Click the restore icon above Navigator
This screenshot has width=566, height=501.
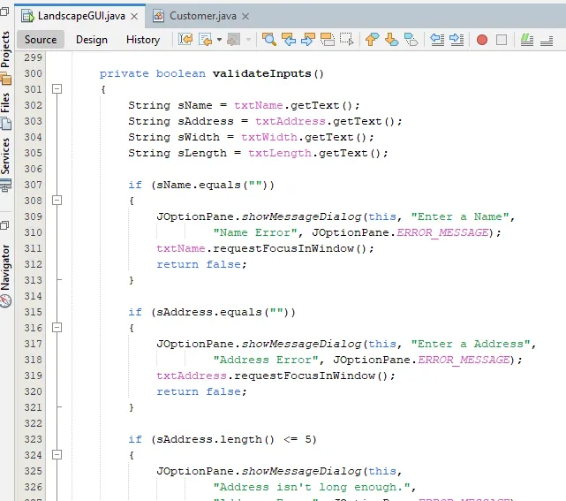pyautogui.click(x=4, y=225)
